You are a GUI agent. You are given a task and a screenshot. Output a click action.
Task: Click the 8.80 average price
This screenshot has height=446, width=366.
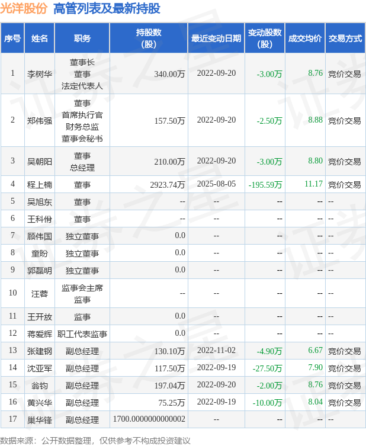click(x=316, y=161)
